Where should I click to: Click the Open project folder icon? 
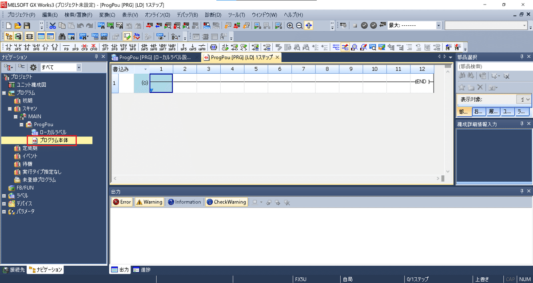[x=18, y=26]
